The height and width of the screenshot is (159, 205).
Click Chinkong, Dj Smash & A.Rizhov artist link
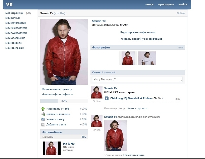(131, 98)
